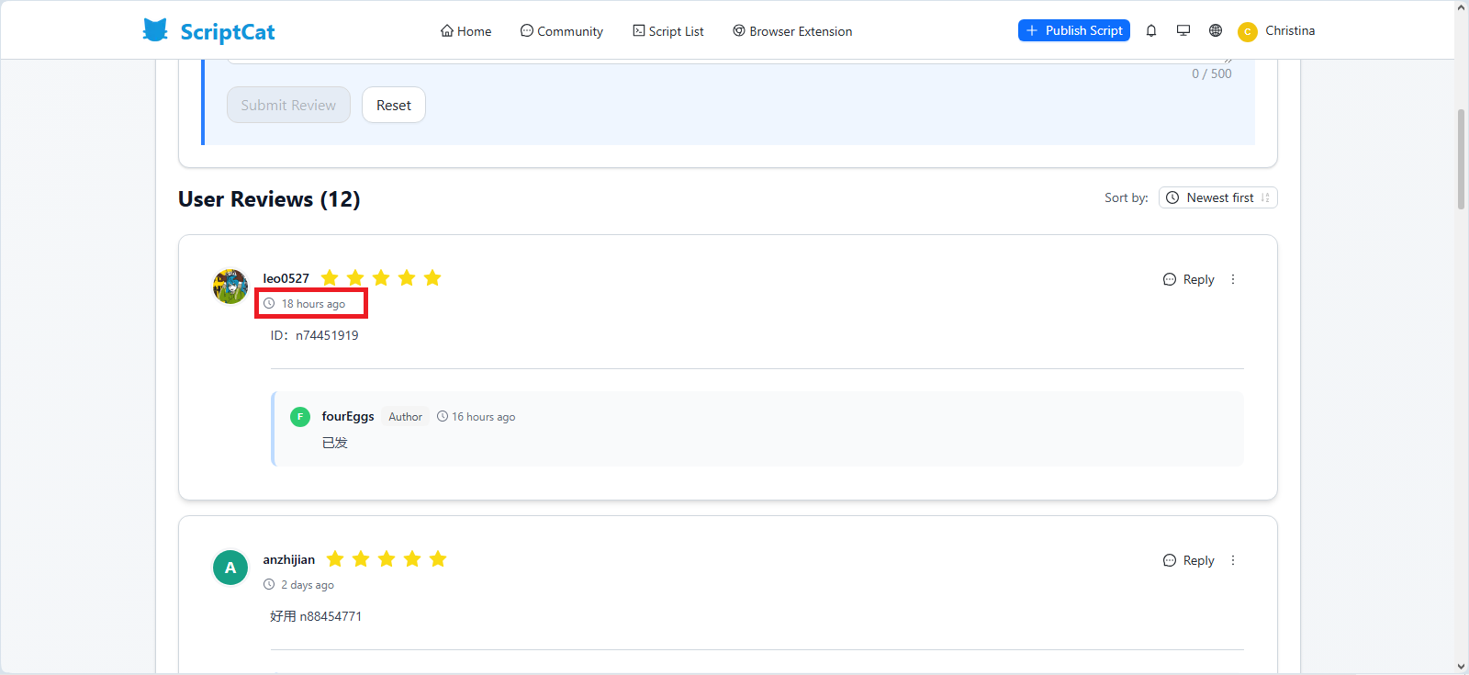Viewport: 1469px width, 675px height.
Task: Open the Script List page
Action: [x=668, y=31]
